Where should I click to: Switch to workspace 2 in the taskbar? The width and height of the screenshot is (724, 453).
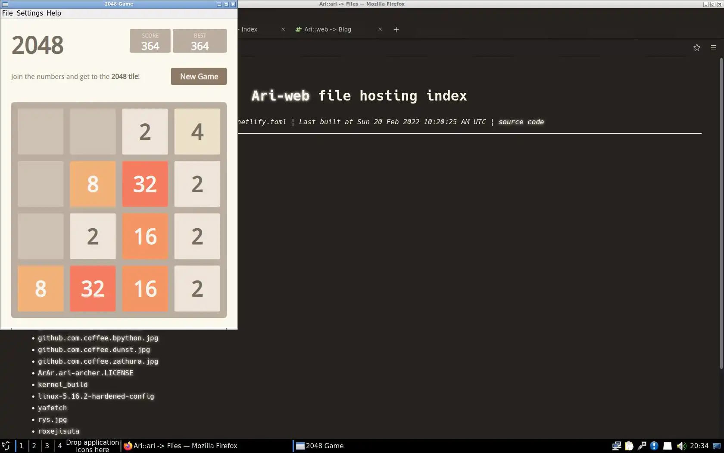coord(34,446)
